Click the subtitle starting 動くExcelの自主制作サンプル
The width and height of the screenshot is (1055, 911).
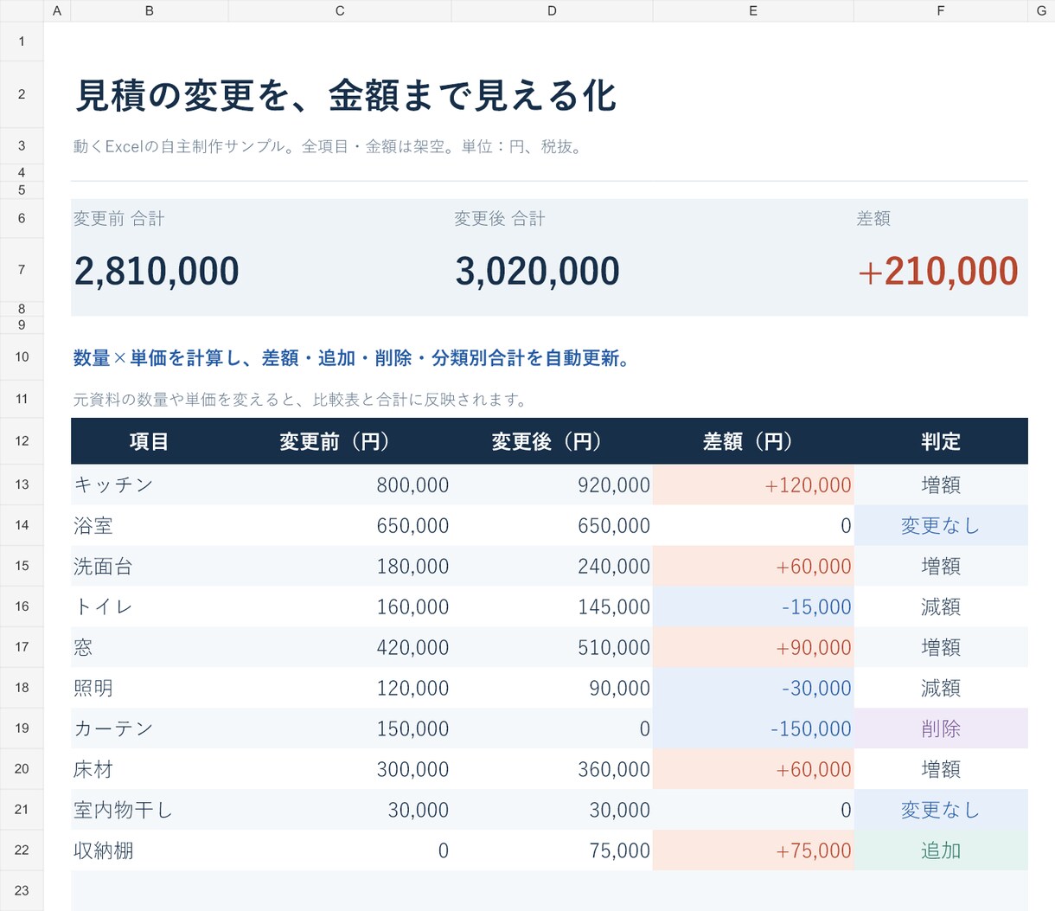pos(329,147)
